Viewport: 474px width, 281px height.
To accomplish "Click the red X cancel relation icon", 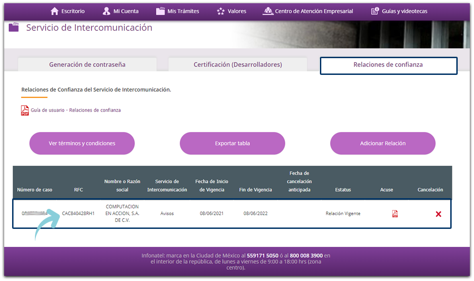I will (438, 214).
